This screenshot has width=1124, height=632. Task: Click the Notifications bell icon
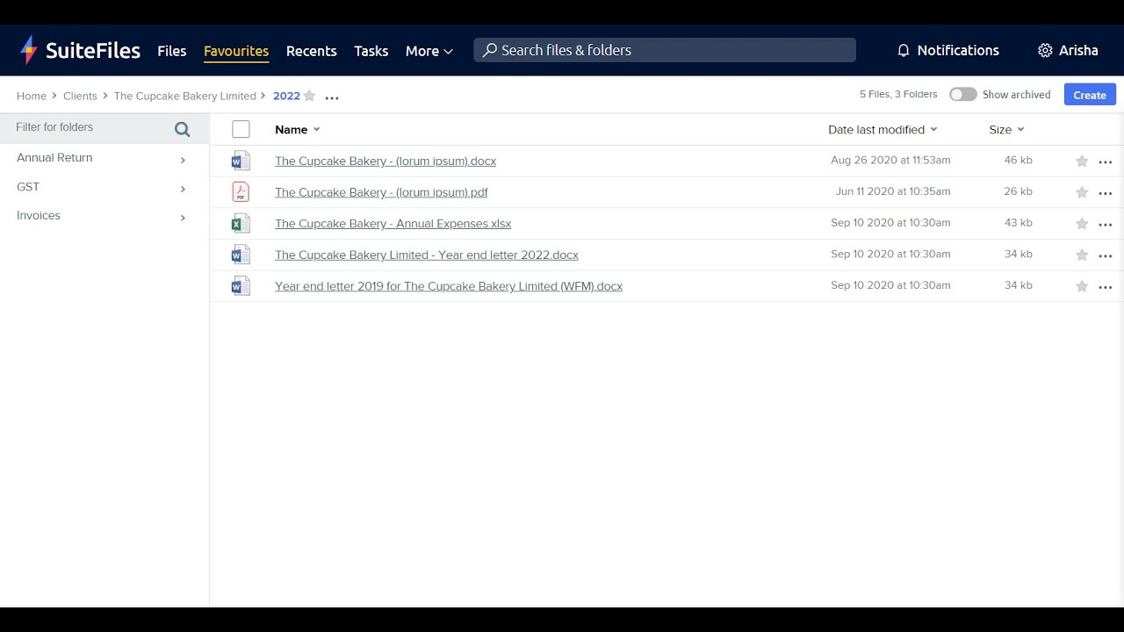[904, 50]
